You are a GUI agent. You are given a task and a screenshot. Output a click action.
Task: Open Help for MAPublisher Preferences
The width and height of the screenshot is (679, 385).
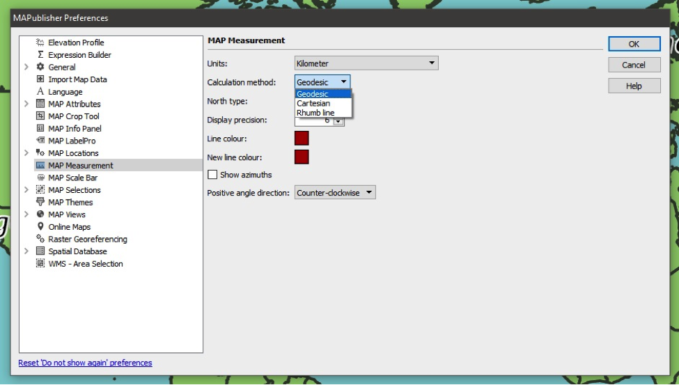(634, 86)
